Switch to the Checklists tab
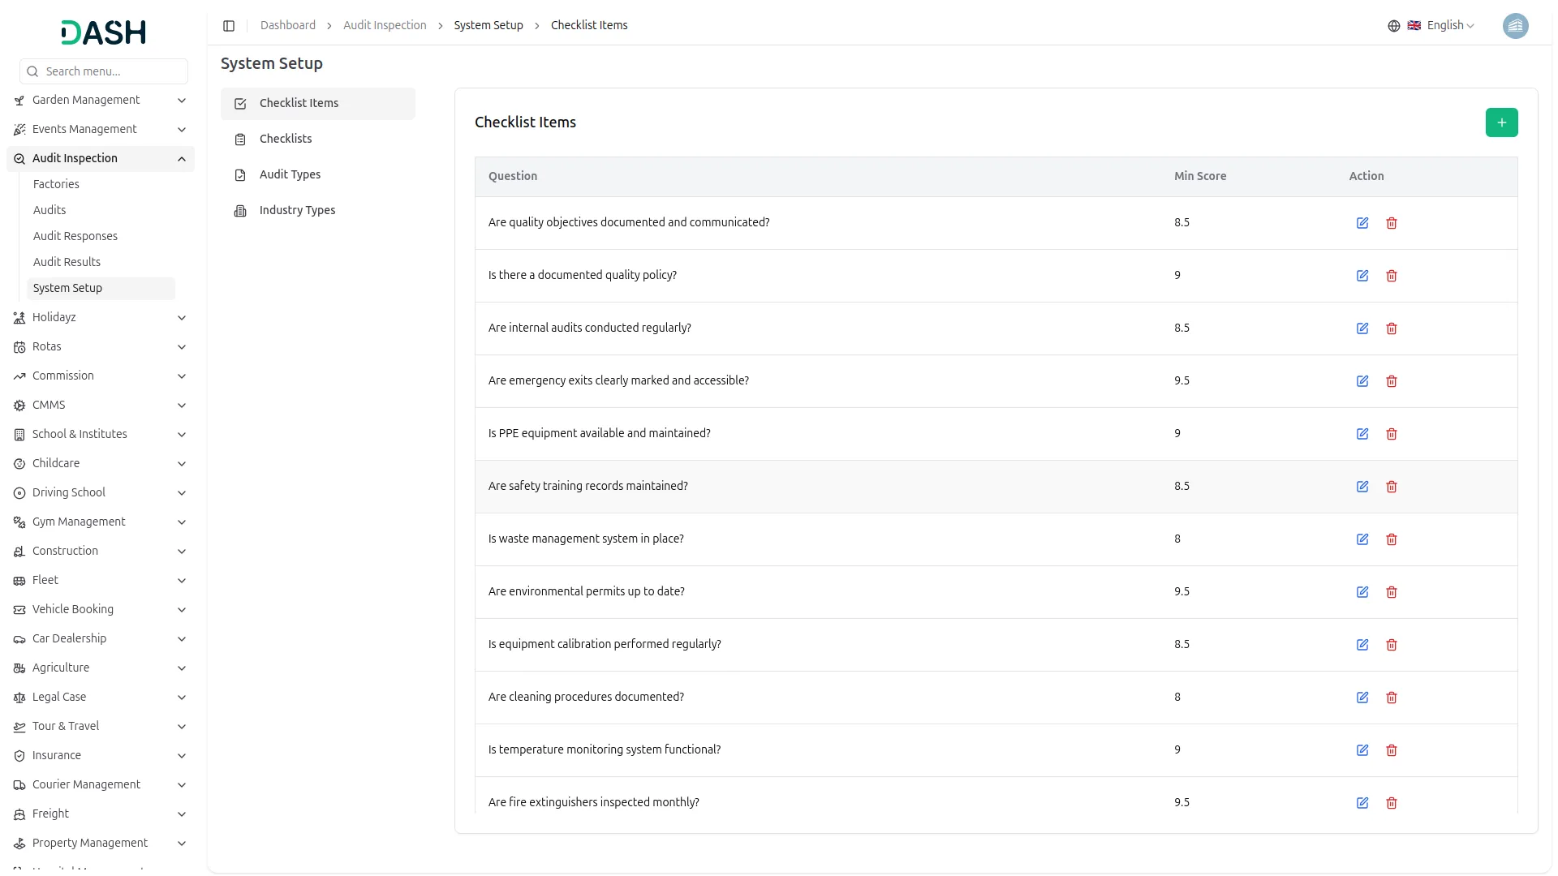The width and height of the screenshot is (1558, 876). click(x=286, y=139)
